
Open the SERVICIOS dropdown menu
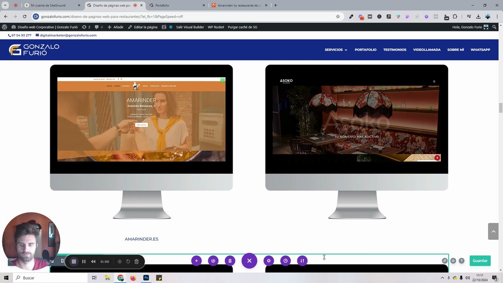336,50
